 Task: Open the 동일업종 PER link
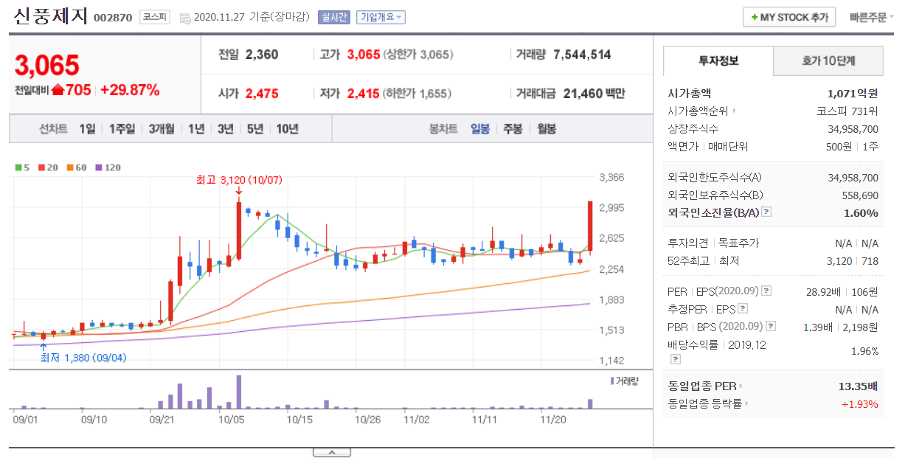702,386
